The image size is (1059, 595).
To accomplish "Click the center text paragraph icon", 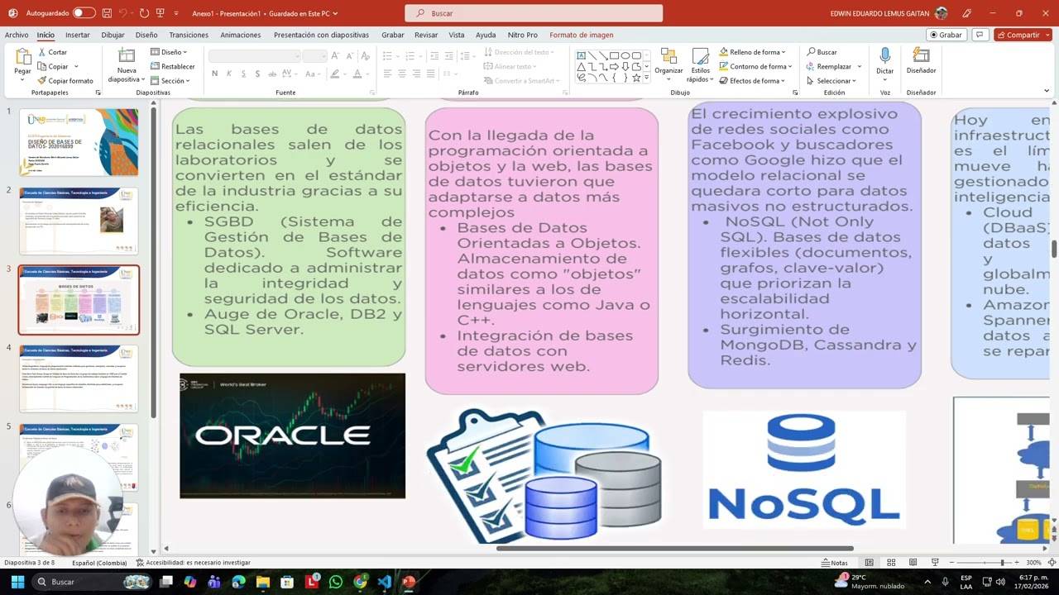I will tap(401, 74).
